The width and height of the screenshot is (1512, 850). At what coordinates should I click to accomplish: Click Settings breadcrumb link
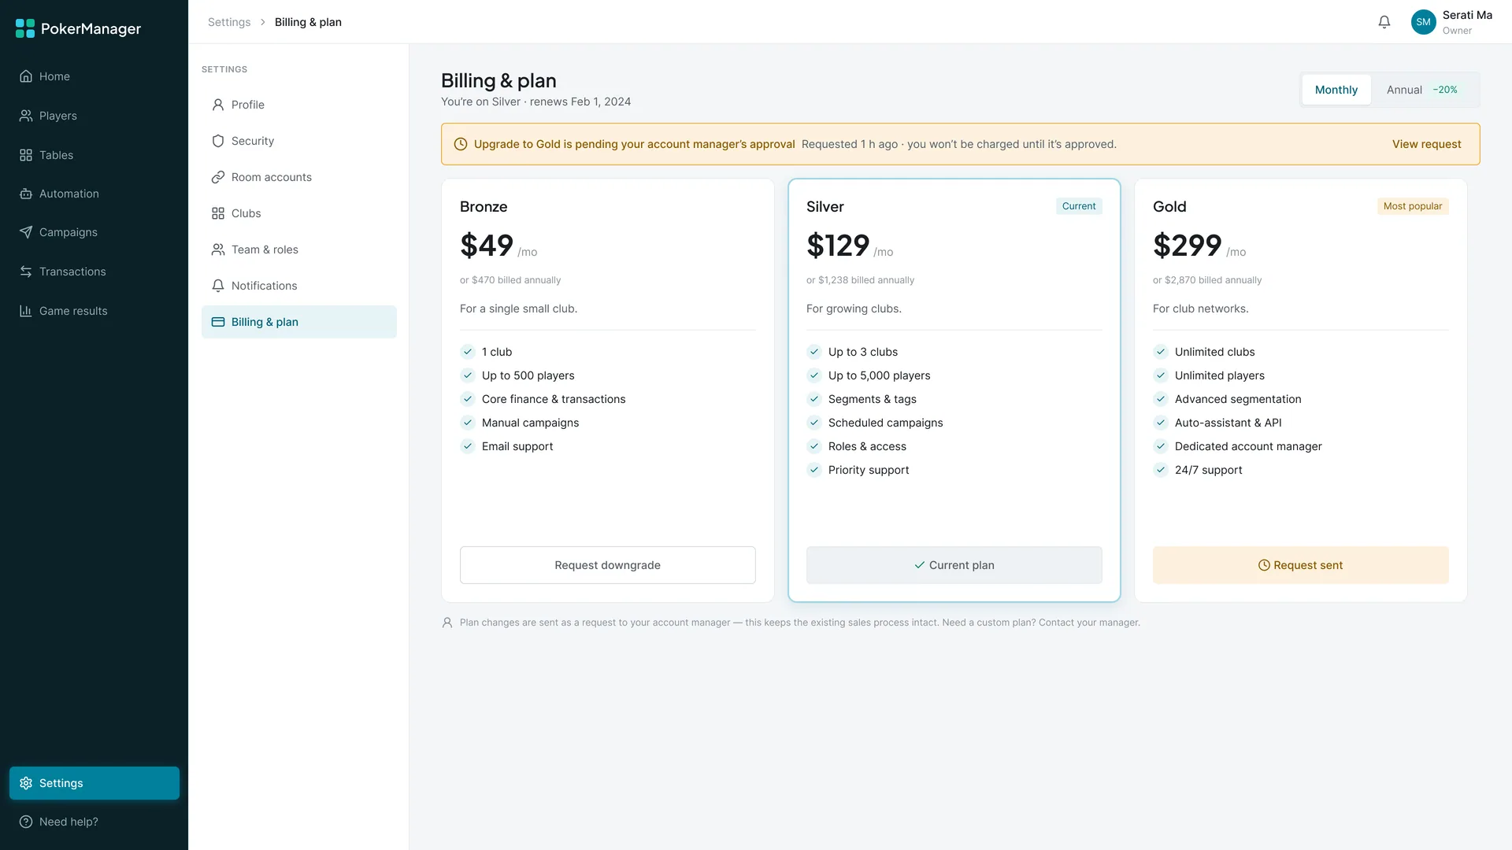[x=229, y=22]
